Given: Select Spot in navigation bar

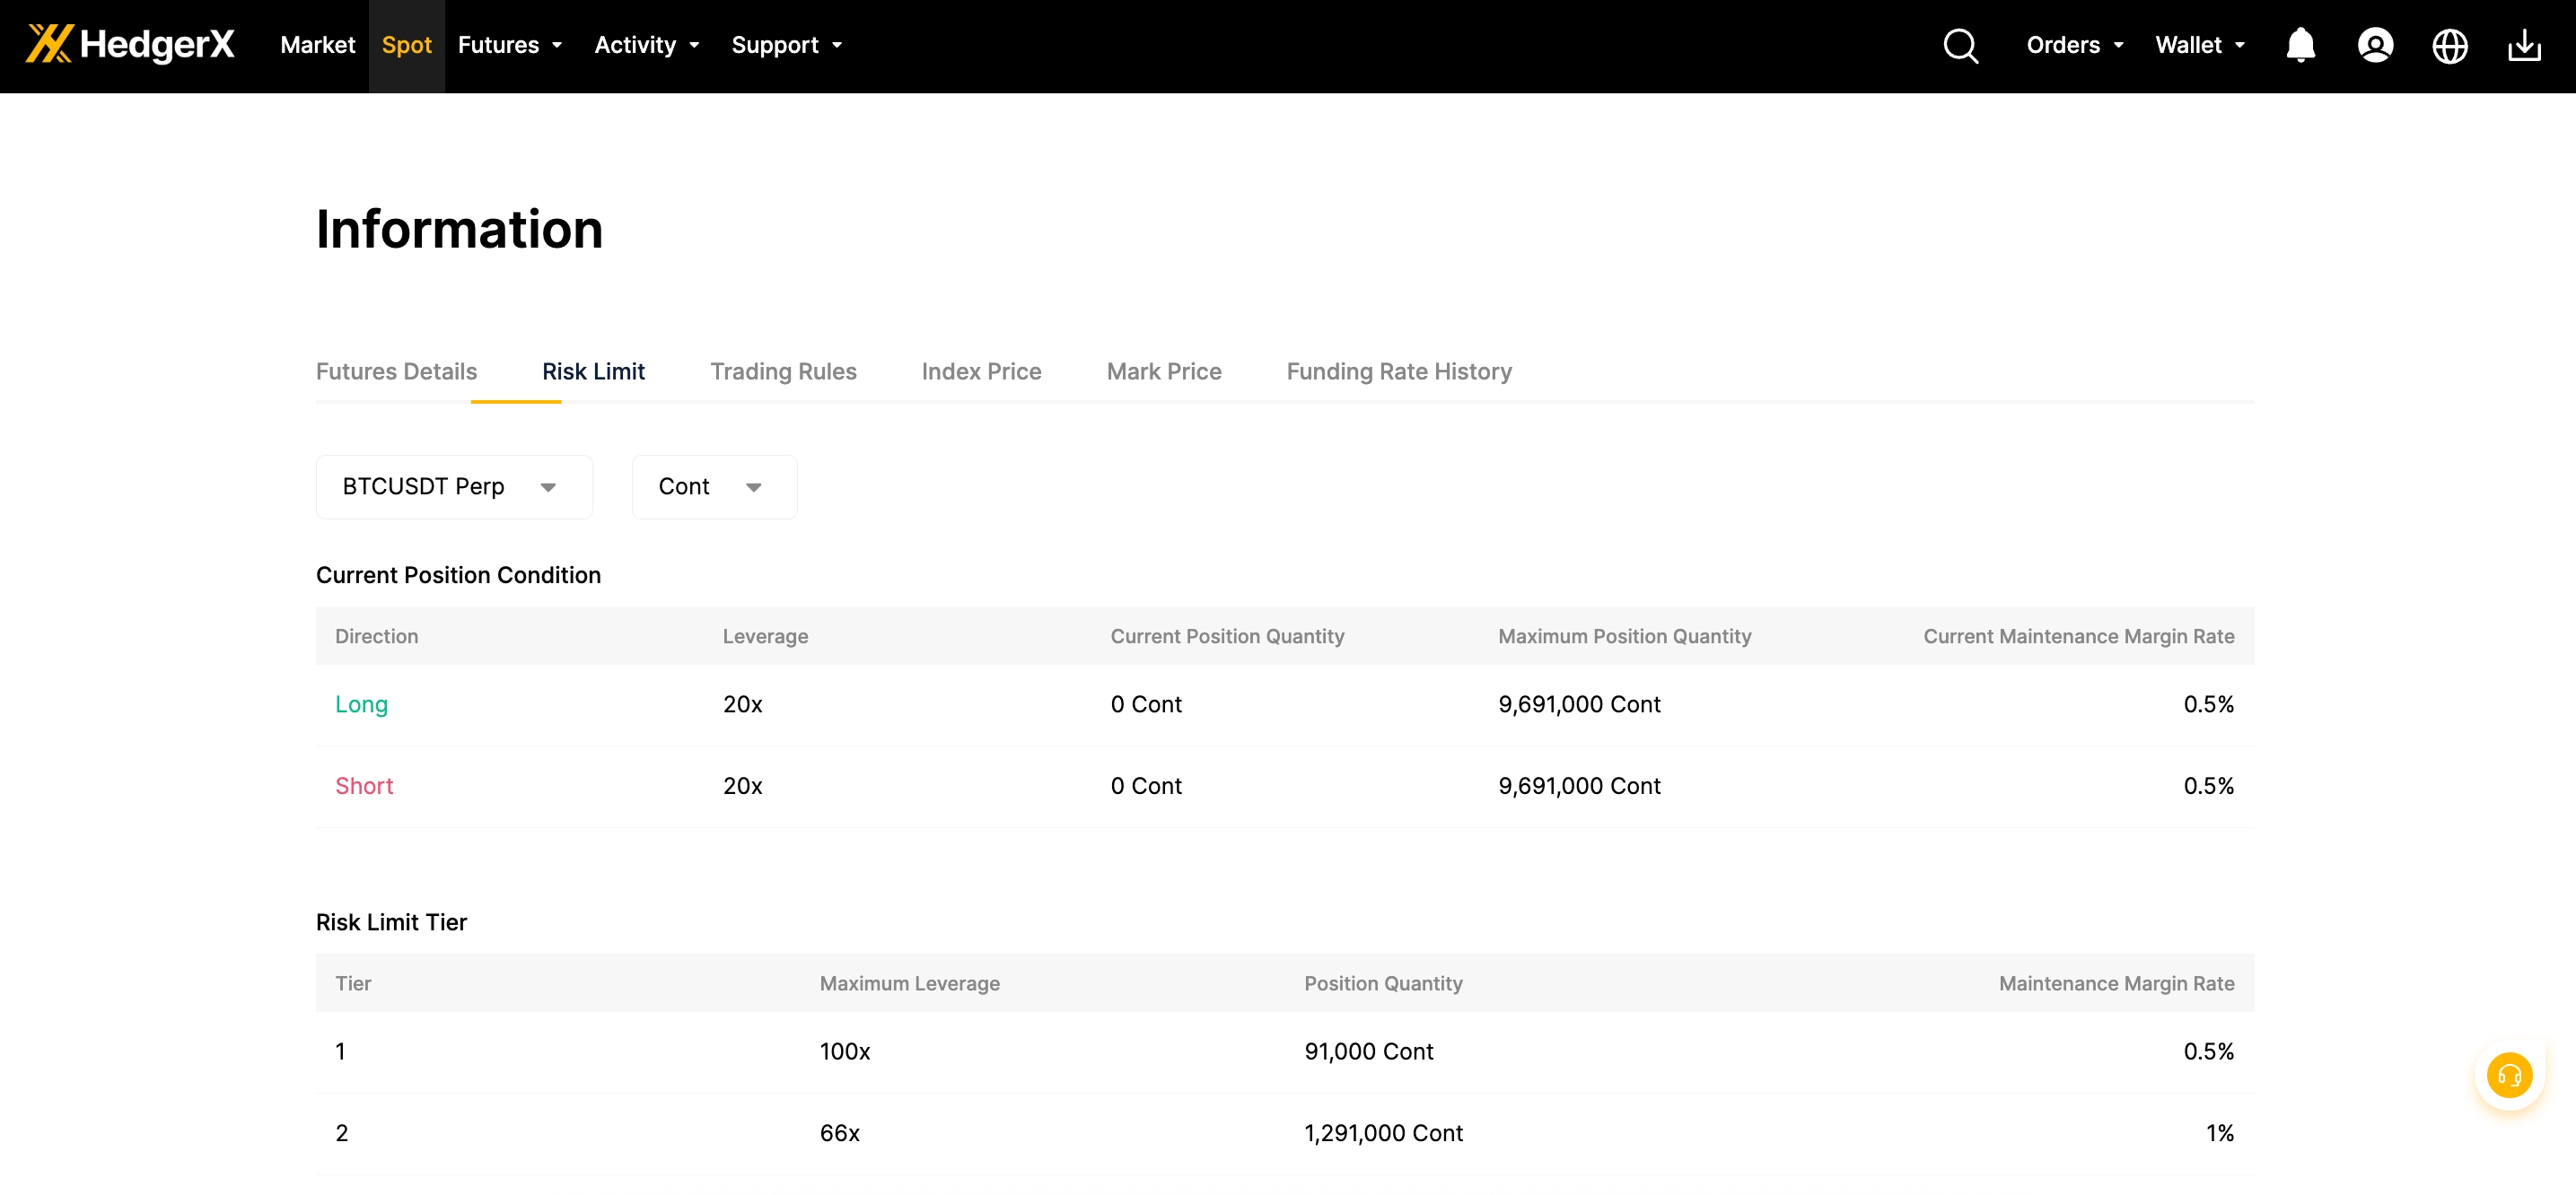Looking at the screenshot, I should (406, 45).
